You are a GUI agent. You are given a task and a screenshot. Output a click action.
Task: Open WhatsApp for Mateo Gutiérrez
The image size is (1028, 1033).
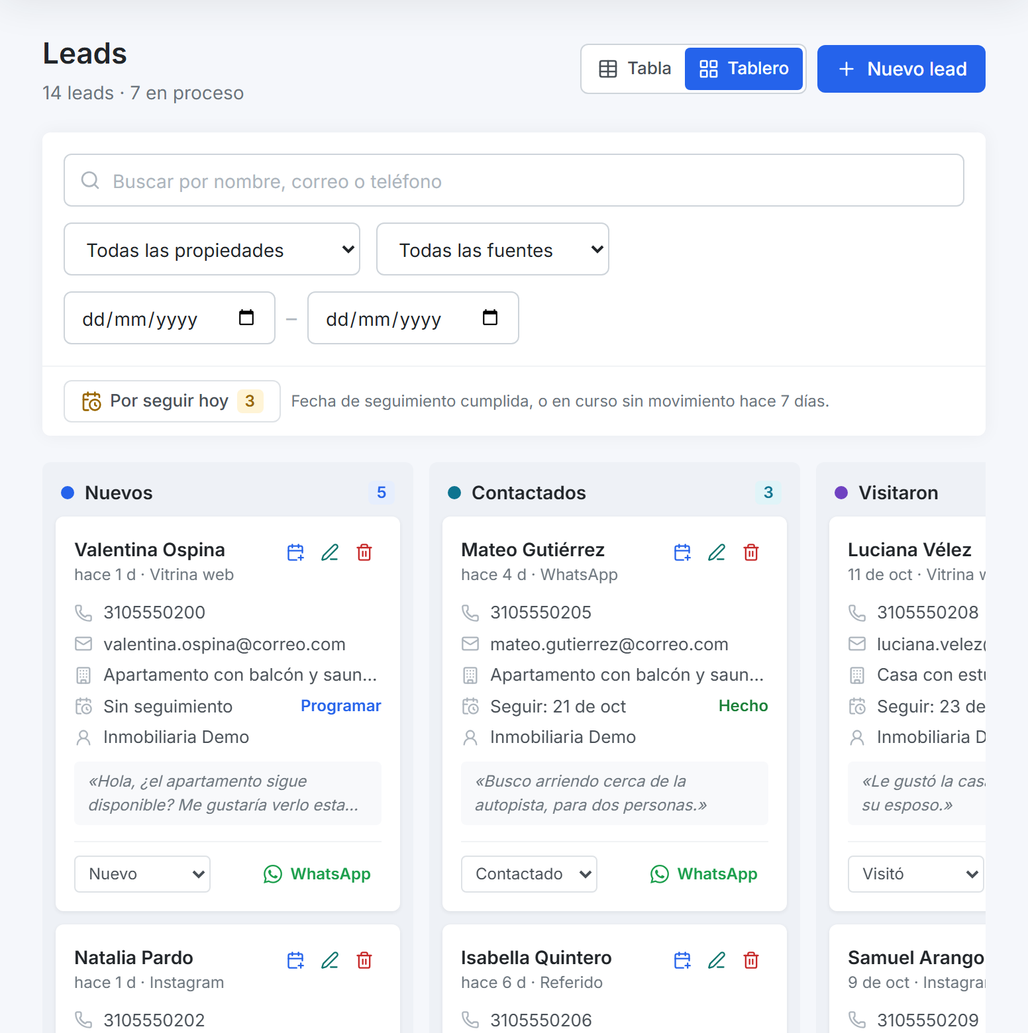pyautogui.click(x=703, y=874)
